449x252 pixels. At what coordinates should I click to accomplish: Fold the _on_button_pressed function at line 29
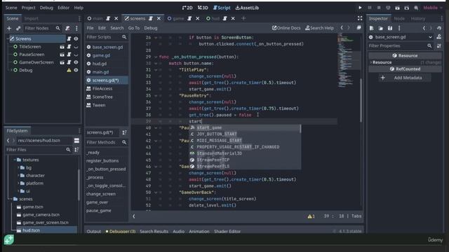pyautogui.click(x=156, y=57)
